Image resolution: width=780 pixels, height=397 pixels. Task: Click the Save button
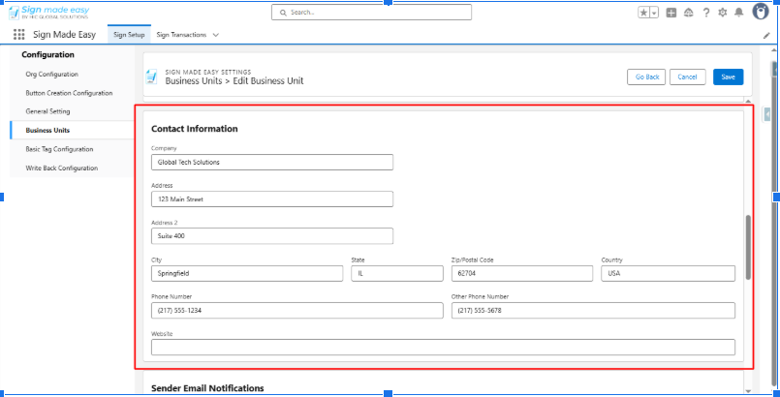(x=728, y=76)
